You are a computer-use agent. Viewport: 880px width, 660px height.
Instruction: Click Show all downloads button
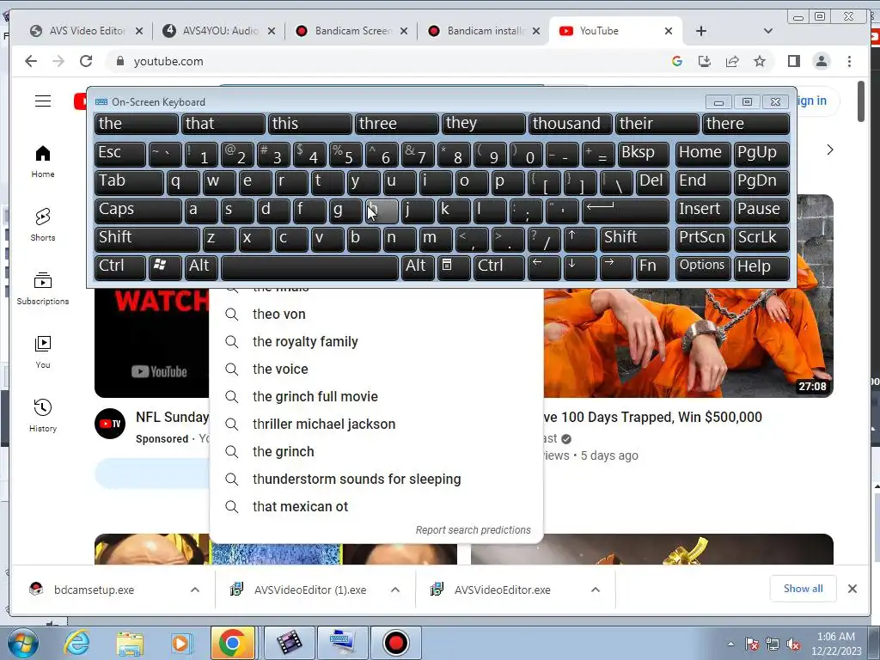804,589
